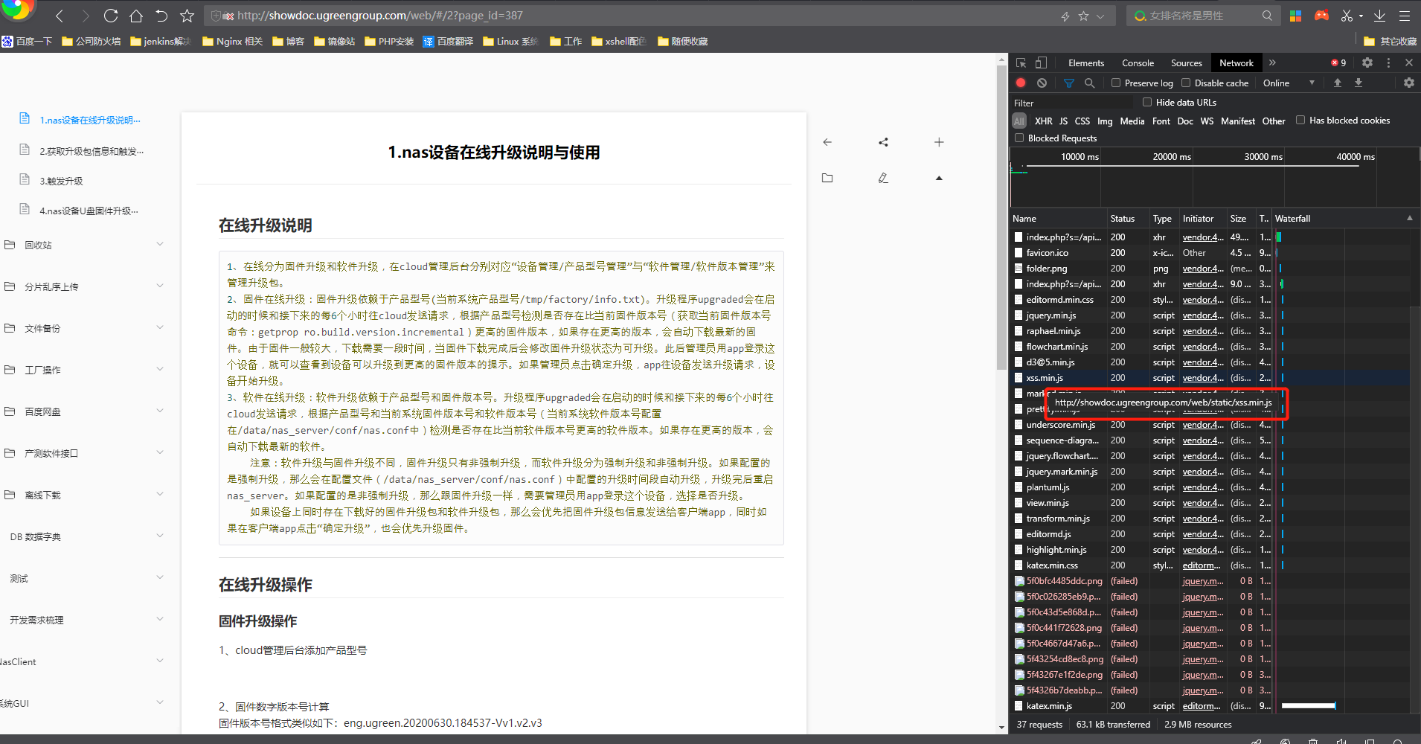1421x744 pixels.
Task: Open the 2.获取升级包信息和触发 document
Action: click(x=89, y=150)
